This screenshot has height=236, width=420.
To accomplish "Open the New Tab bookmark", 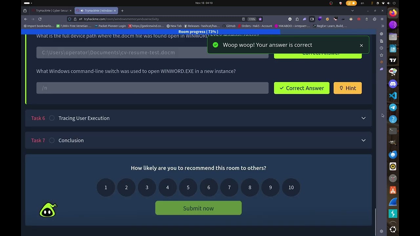I will click(x=174, y=26).
